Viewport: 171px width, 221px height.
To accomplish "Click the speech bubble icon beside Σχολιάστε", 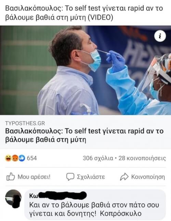I will tap(70, 177).
